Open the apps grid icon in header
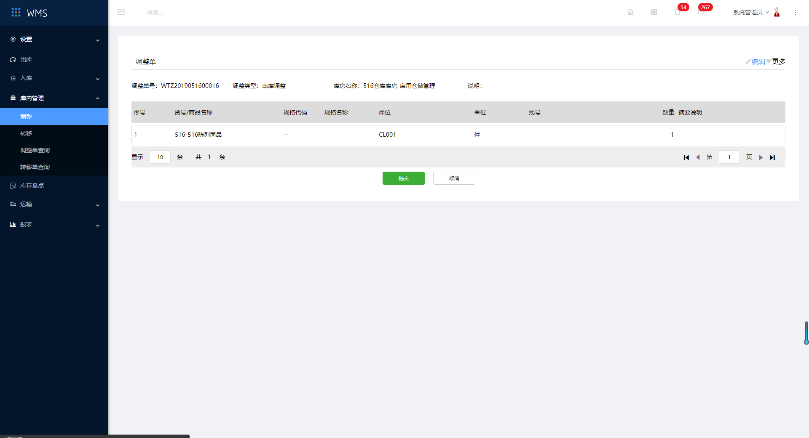 click(x=654, y=12)
